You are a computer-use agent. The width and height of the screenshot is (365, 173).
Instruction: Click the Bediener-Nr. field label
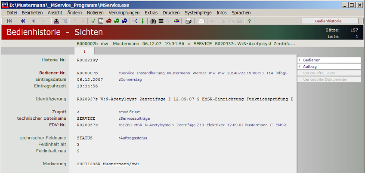click(53, 73)
